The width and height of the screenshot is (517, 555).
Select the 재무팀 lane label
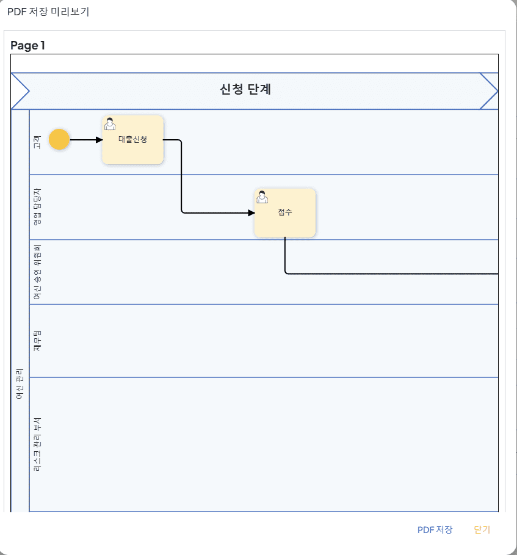(37, 341)
